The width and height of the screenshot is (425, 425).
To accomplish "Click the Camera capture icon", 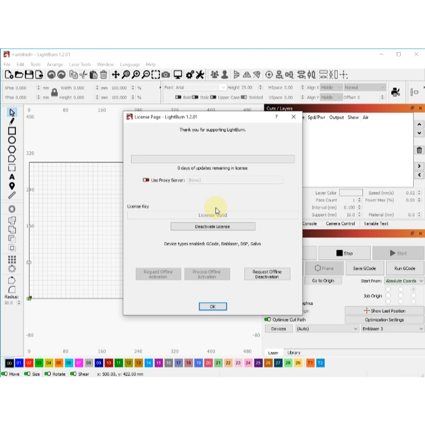I will (166, 74).
